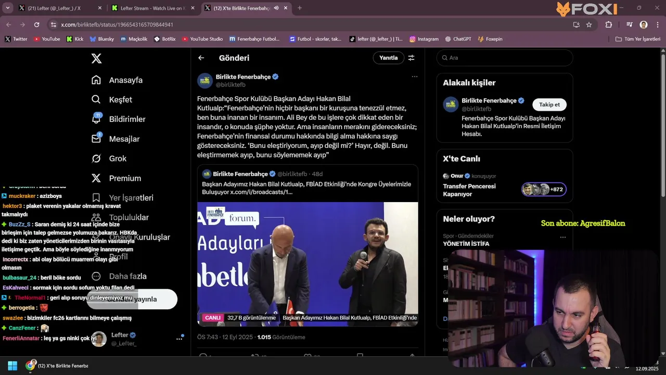This screenshot has width=666, height=375.
Task: Click Takip et to follow Birlikte Fenerbahçe
Action: (549, 105)
